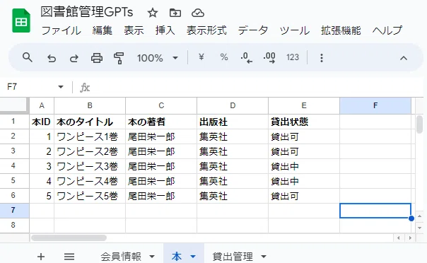
Task: Open the 本 tab dropdown arrow
Action: pyautogui.click(x=193, y=257)
